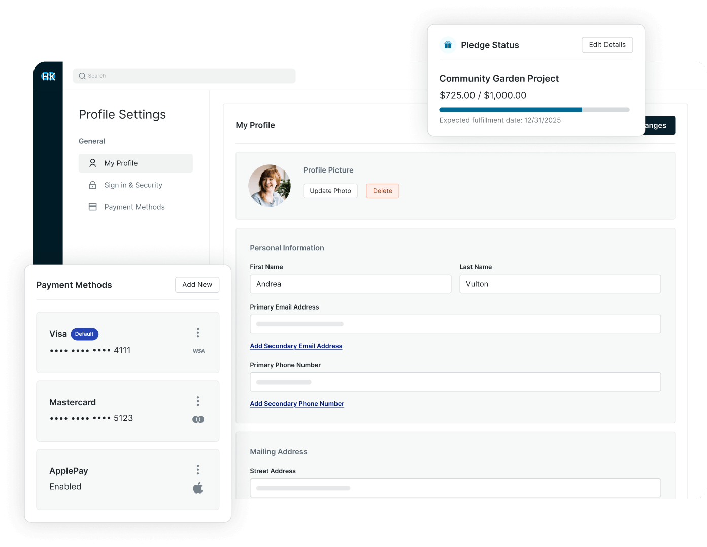707x547 pixels.
Task: Click the gift icon beside Pledge Status
Action: click(x=448, y=45)
